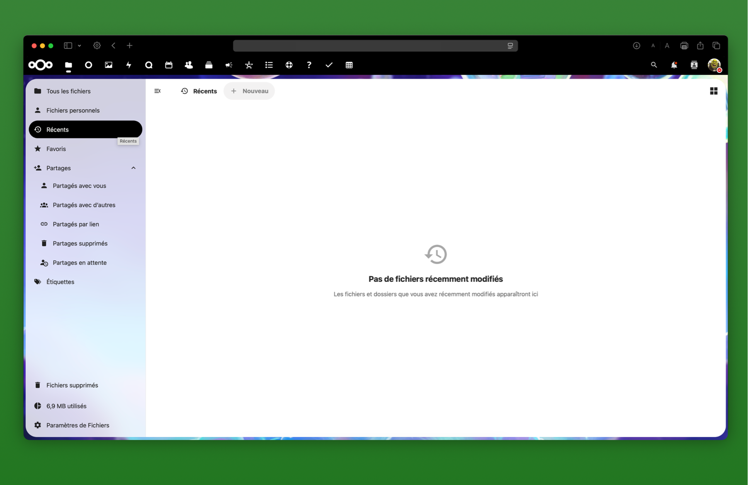This screenshot has height=485, width=748.
Task: Collapse the Partages section chevron
Action: (x=134, y=168)
